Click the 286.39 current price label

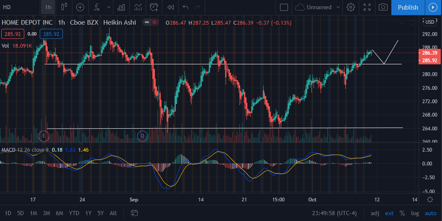coord(429,53)
